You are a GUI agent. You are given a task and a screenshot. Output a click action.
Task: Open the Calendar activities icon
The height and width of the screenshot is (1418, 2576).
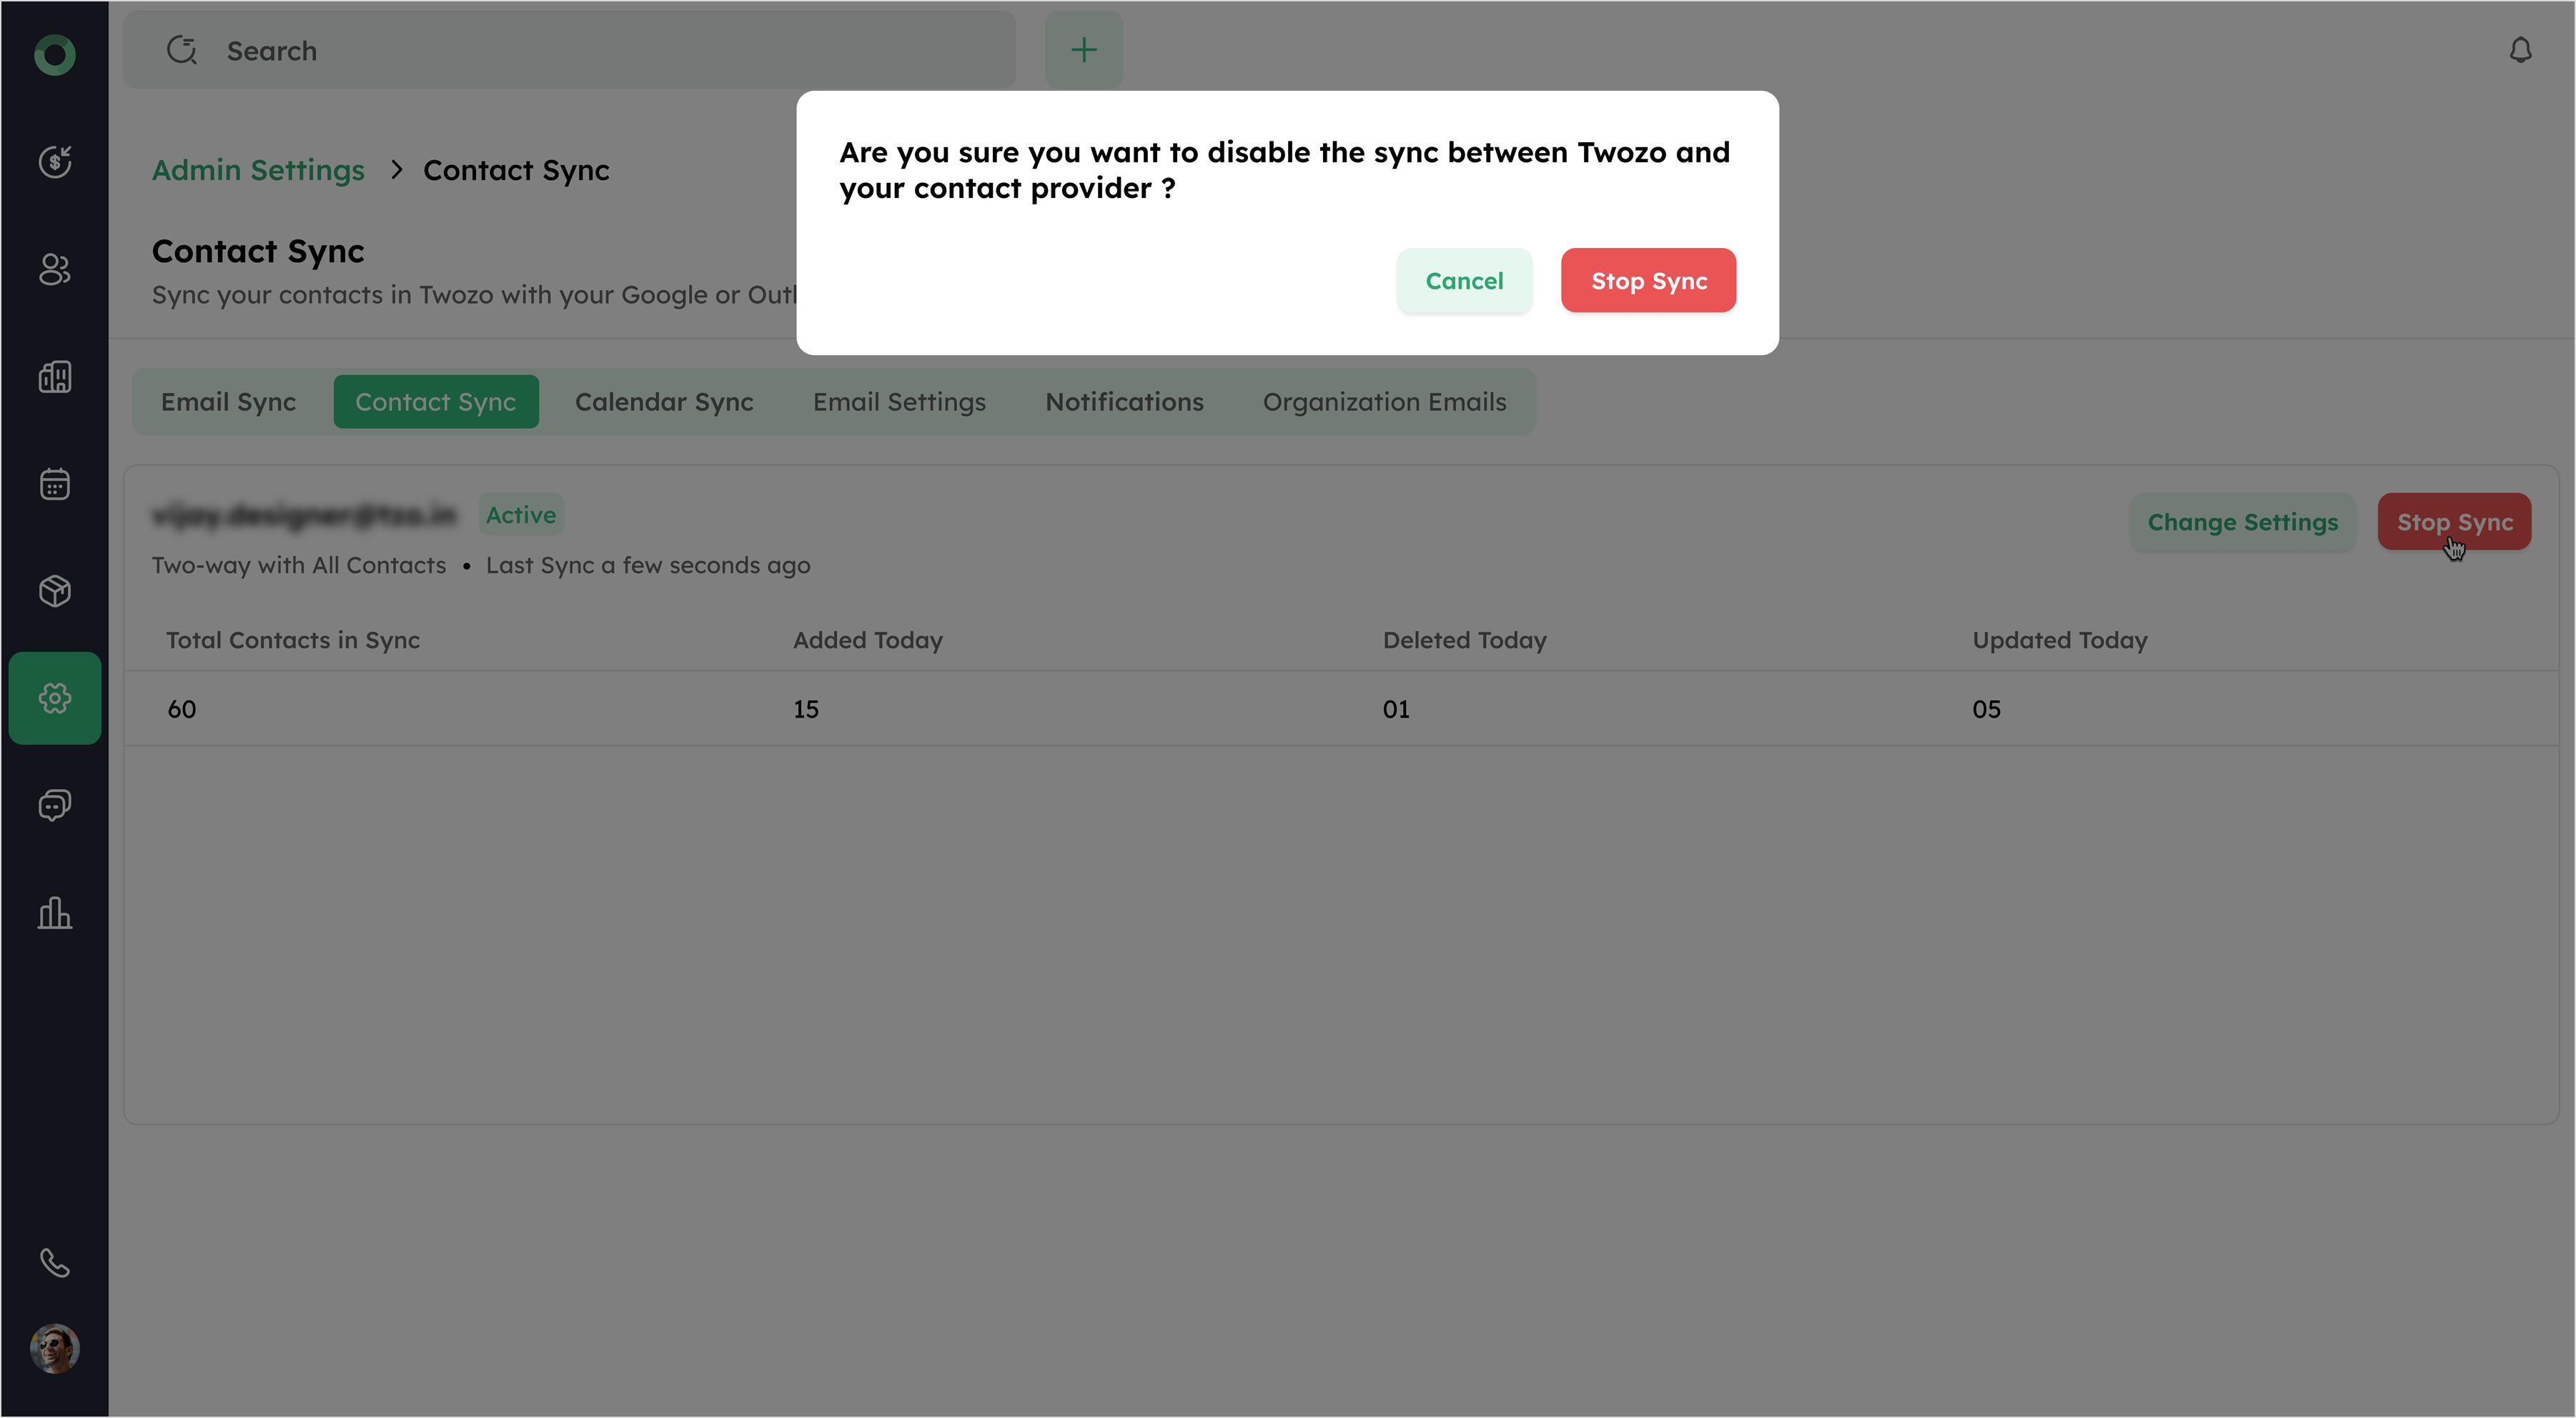click(x=55, y=484)
